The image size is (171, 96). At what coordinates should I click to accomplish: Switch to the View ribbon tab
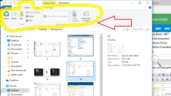[x=37, y=8]
